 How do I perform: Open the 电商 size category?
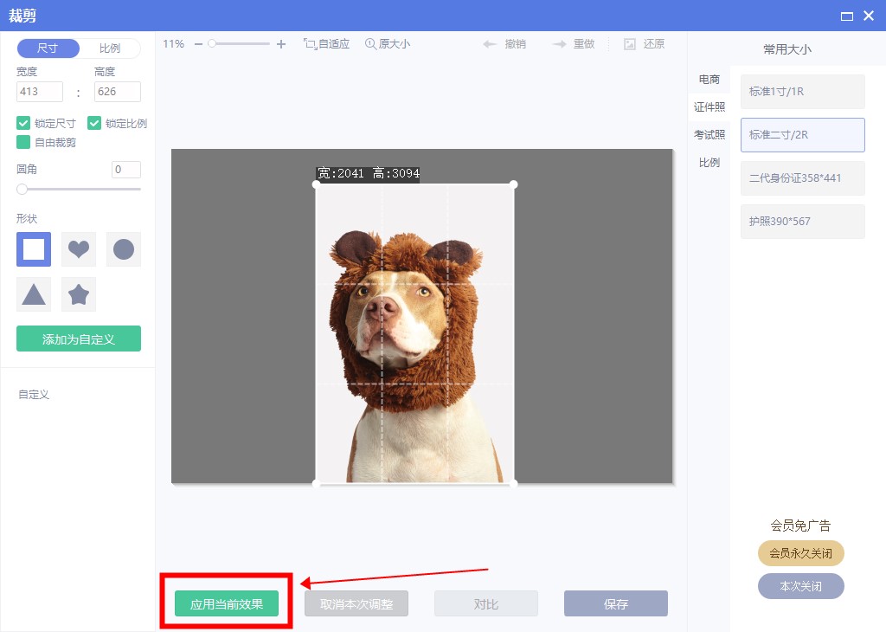[x=709, y=80]
